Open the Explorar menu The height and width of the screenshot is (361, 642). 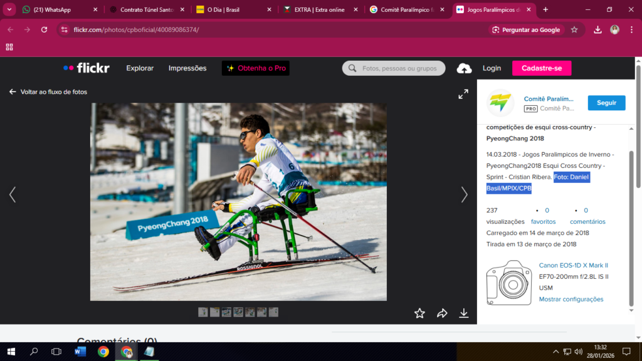(140, 68)
